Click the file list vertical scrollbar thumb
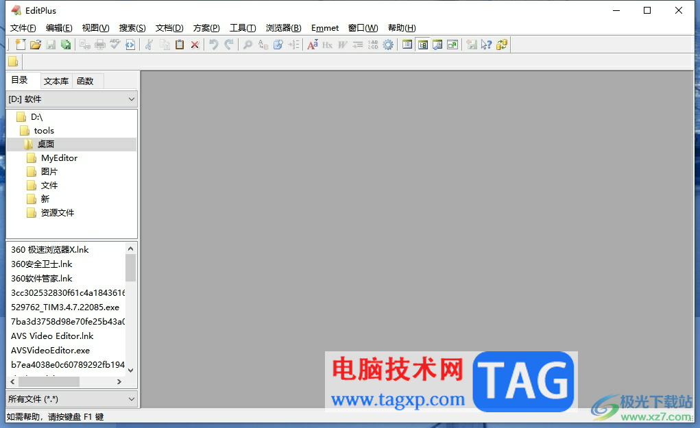Screen dimensions: 700x428 point(131,268)
